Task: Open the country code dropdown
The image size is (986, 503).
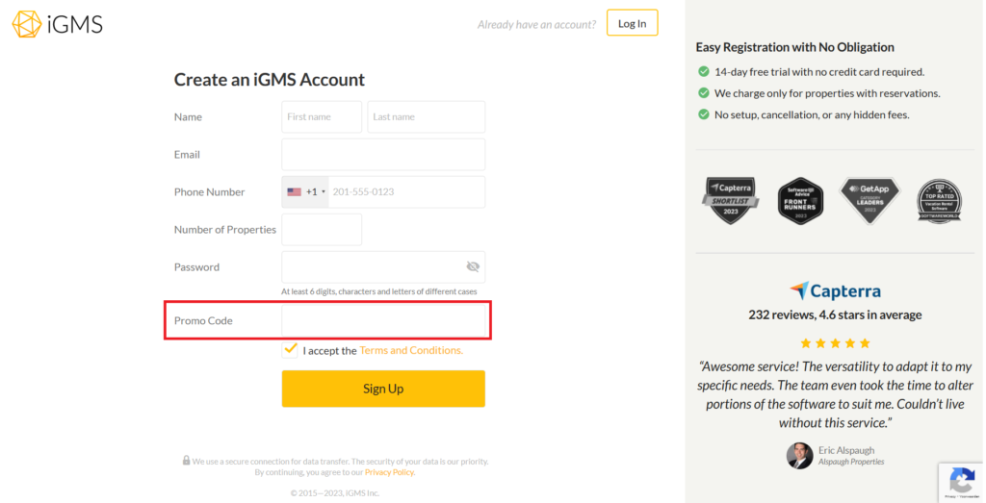Action: (306, 191)
